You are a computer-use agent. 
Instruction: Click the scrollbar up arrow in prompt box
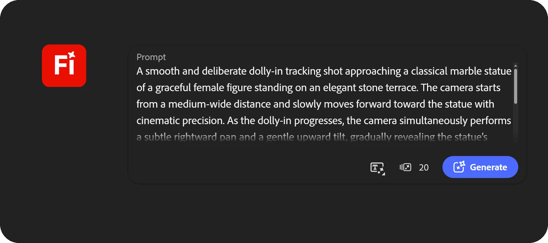(x=516, y=65)
